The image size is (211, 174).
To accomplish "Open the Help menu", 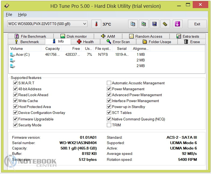I will click(22, 15).
